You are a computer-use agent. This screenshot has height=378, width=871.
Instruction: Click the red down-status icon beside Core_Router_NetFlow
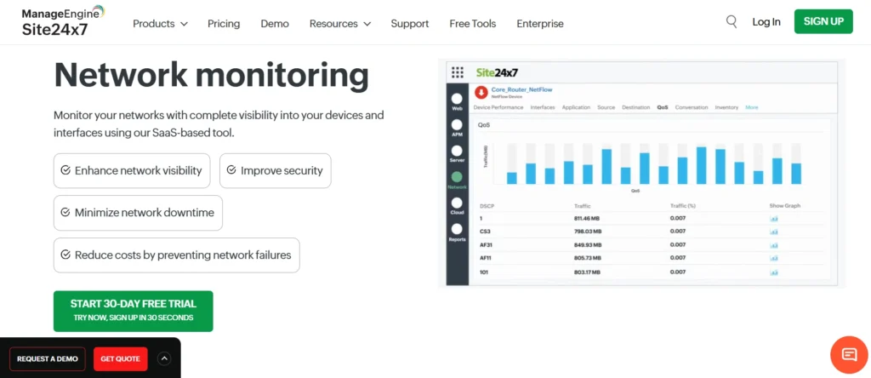[x=481, y=92]
